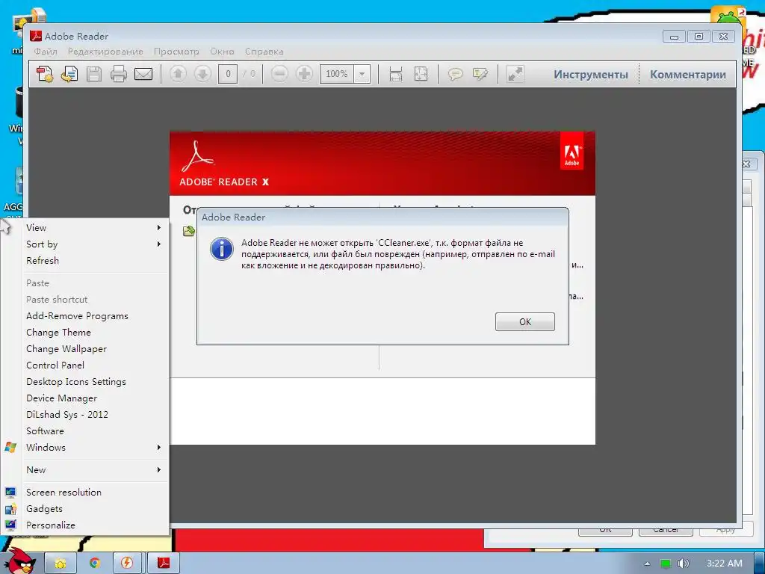Screen dimensions: 765x574
Task: Click the Email envelope icon
Action: 143,74
